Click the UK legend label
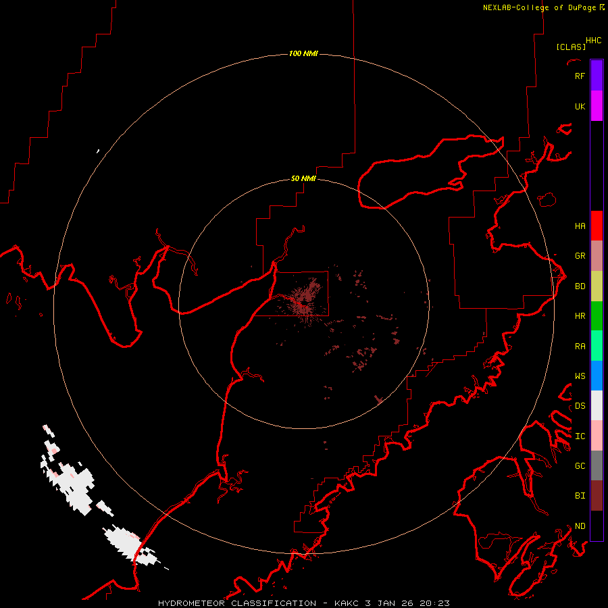 pyautogui.click(x=580, y=107)
